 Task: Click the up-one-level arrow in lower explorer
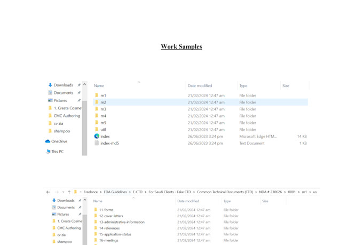pos(69,192)
